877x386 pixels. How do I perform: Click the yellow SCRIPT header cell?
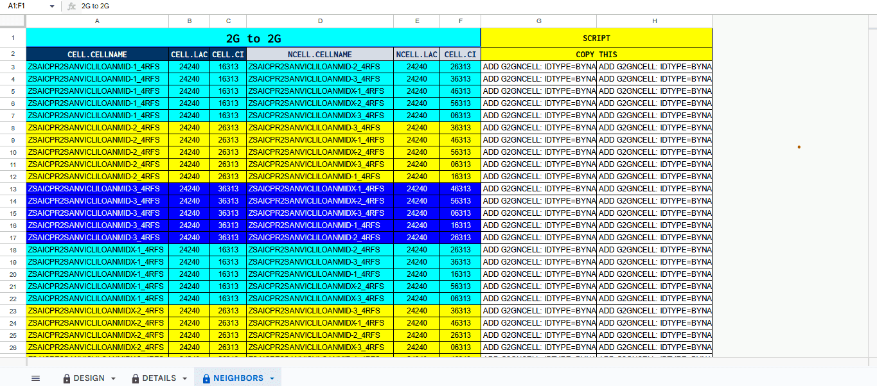click(596, 38)
